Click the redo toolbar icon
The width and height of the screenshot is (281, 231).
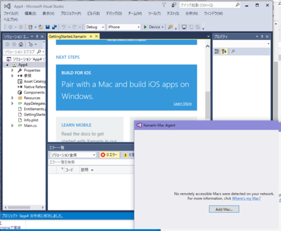pyautogui.click(x=74, y=27)
